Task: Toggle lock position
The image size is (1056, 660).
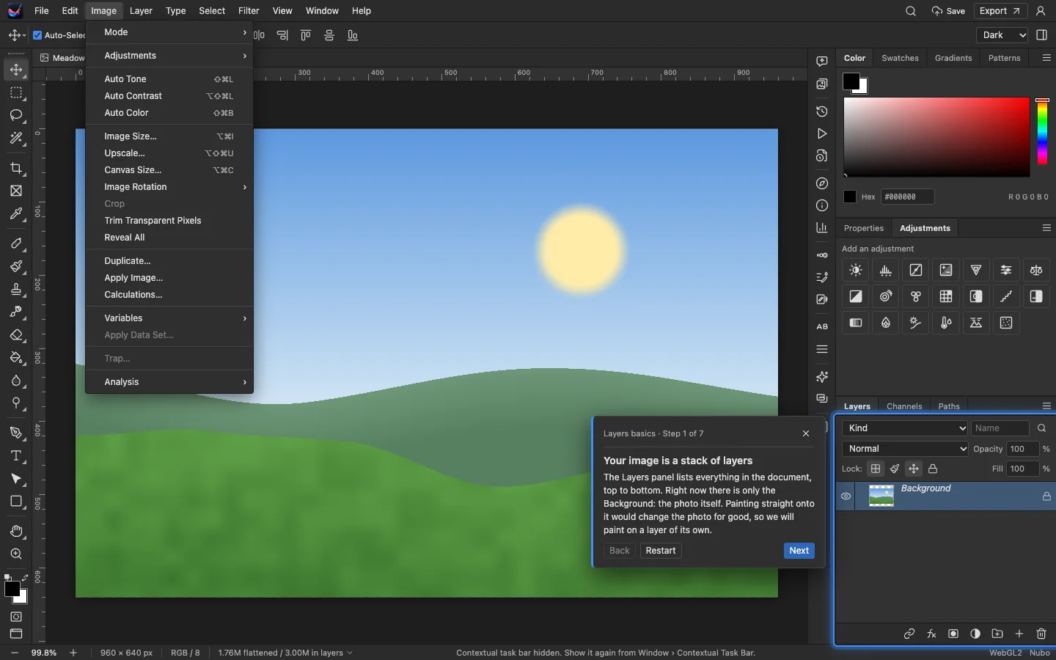Action: tap(914, 469)
